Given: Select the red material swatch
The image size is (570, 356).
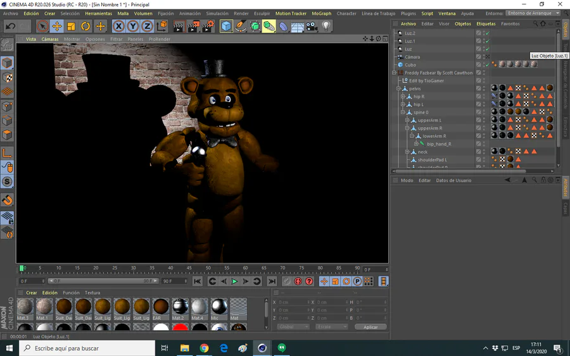Looking at the screenshot, I should tap(180, 328).
